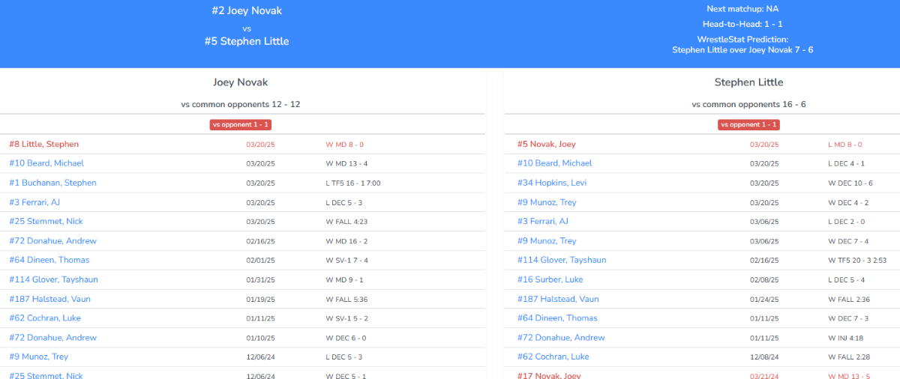Open #1 Buchanan, Stephen wrestler profile
Screen dimensions: 900x379
pyautogui.click(x=52, y=183)
